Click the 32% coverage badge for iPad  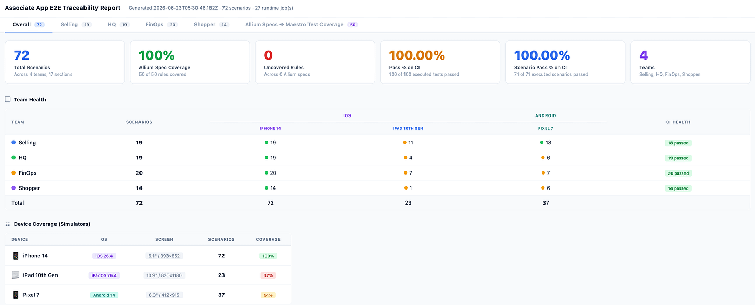pyautogui.click(x=268, y=275)
